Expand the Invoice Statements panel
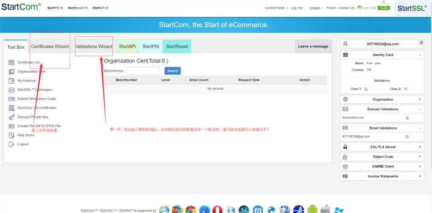Viewport: 432px width, 213px height. (420, 176)
